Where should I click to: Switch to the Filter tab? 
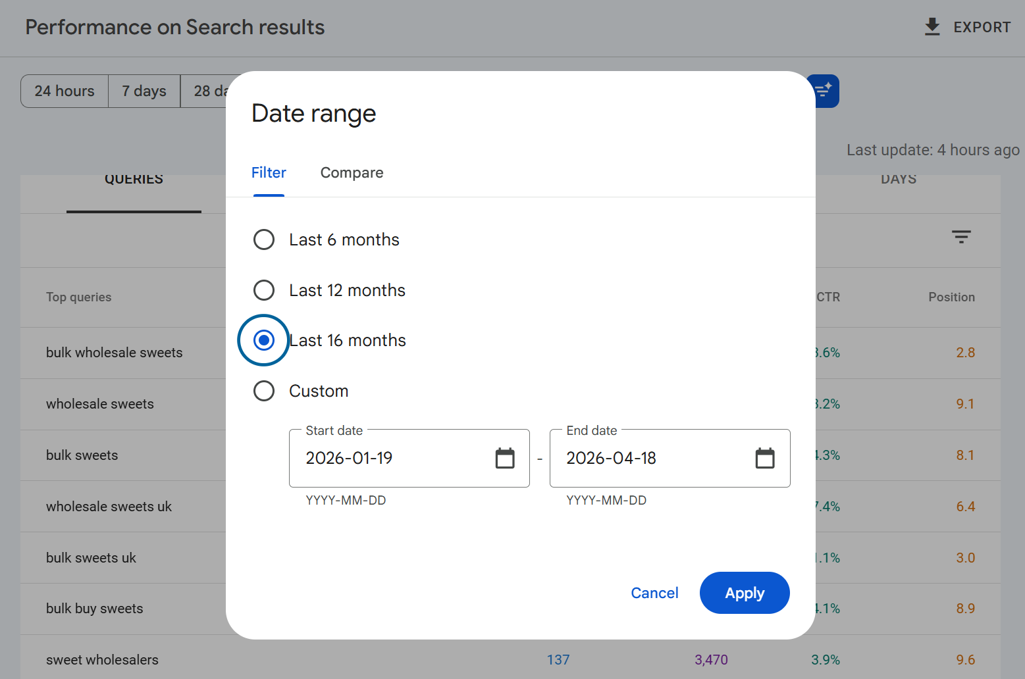pos(269,173)
